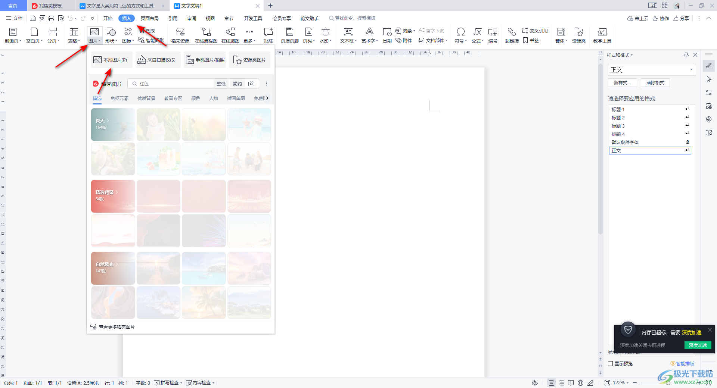Insert date (日期)
The height and width of the screenshot is (388, 717).
point(387,36)
